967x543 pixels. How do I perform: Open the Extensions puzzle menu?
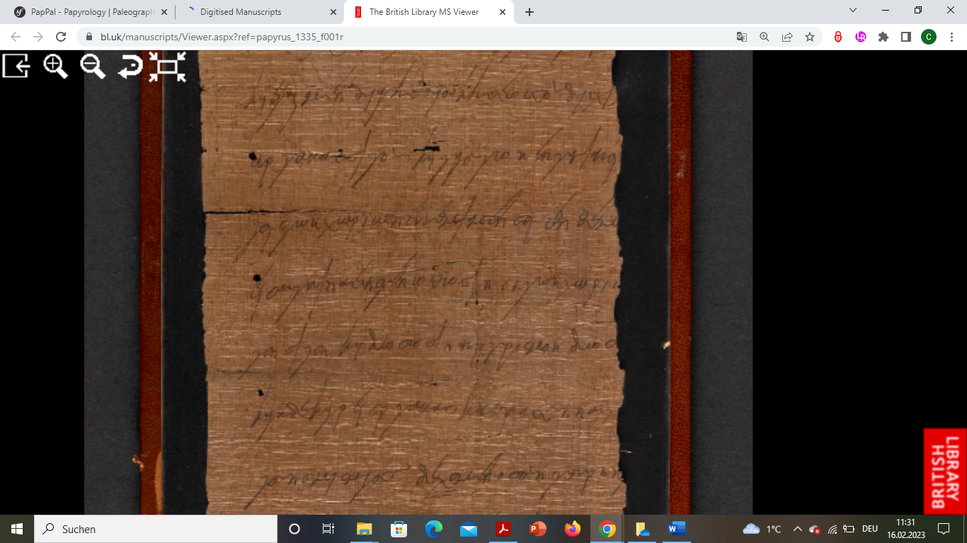pos(883,37)
